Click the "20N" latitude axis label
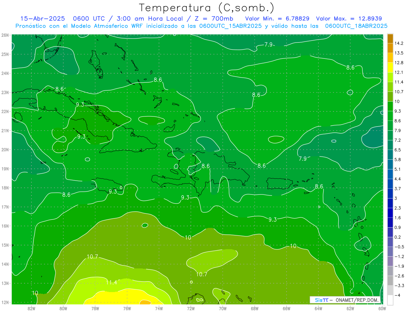 point(5,150)
